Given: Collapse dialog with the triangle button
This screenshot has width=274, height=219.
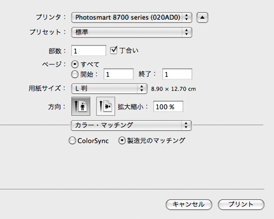Looking at the screenshot, I should click(202, 18).
